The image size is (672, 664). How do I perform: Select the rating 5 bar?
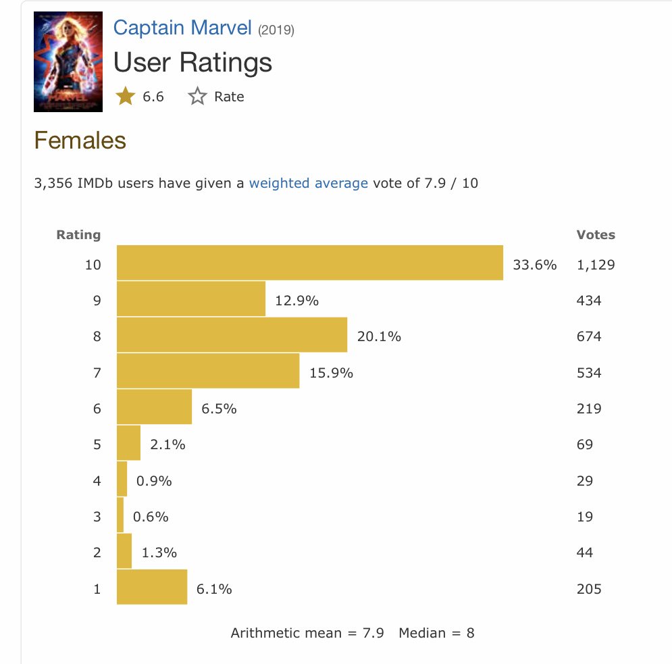click(128, 443)
